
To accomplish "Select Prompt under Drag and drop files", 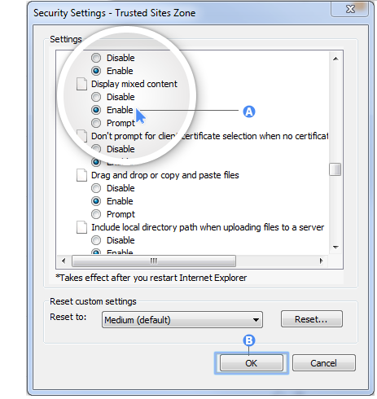I will pos(96,214).
